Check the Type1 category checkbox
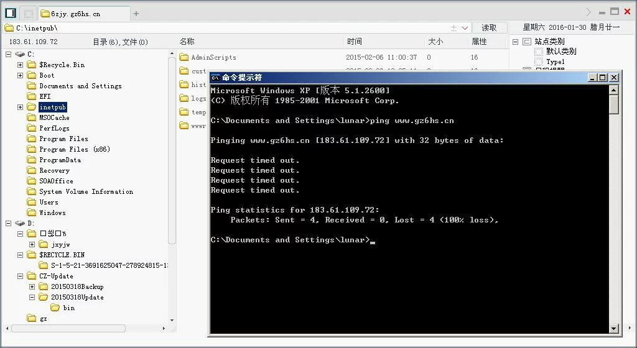This screenshot has height=348, width=637. (539, 62)
